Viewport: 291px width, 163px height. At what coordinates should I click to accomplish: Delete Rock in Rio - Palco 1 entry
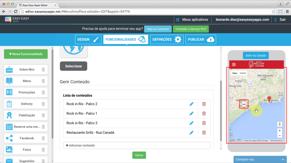[x=204, y=114]
